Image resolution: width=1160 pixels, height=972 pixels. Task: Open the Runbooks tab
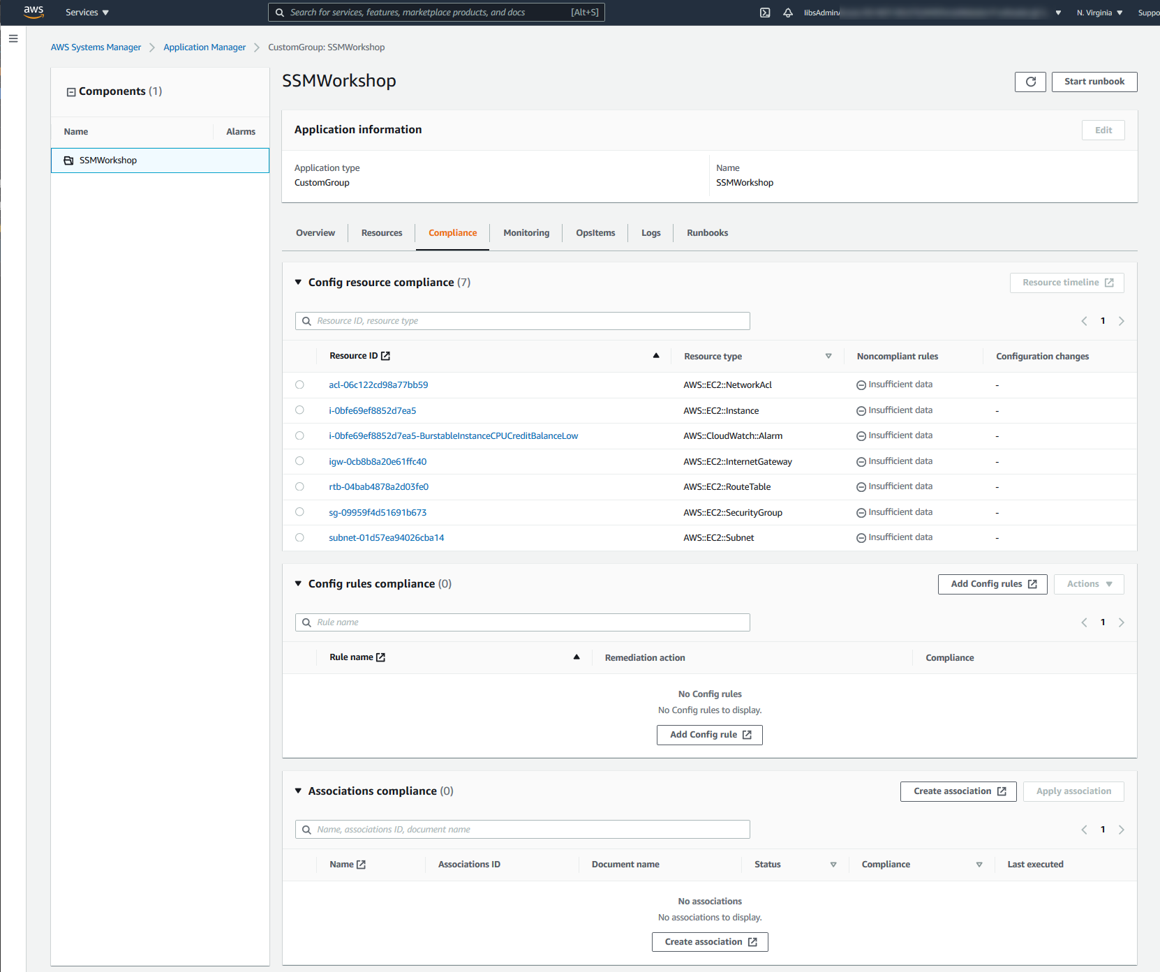pyautogui.click(x=707, y=233)
